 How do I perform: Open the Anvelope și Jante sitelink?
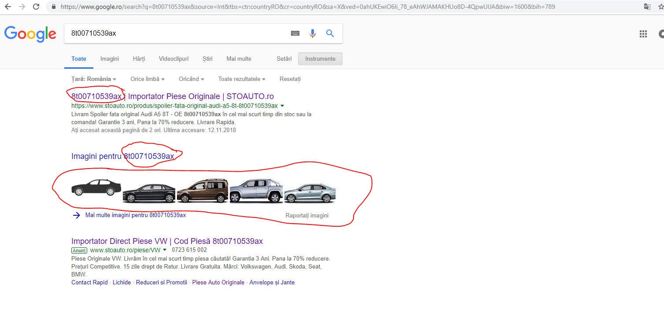coord(272,283)
